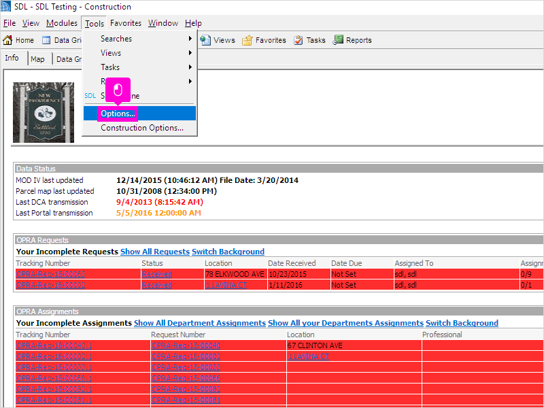544x408 pixels.
Task: Select Options... in the Tools menu
Action: 139,114
